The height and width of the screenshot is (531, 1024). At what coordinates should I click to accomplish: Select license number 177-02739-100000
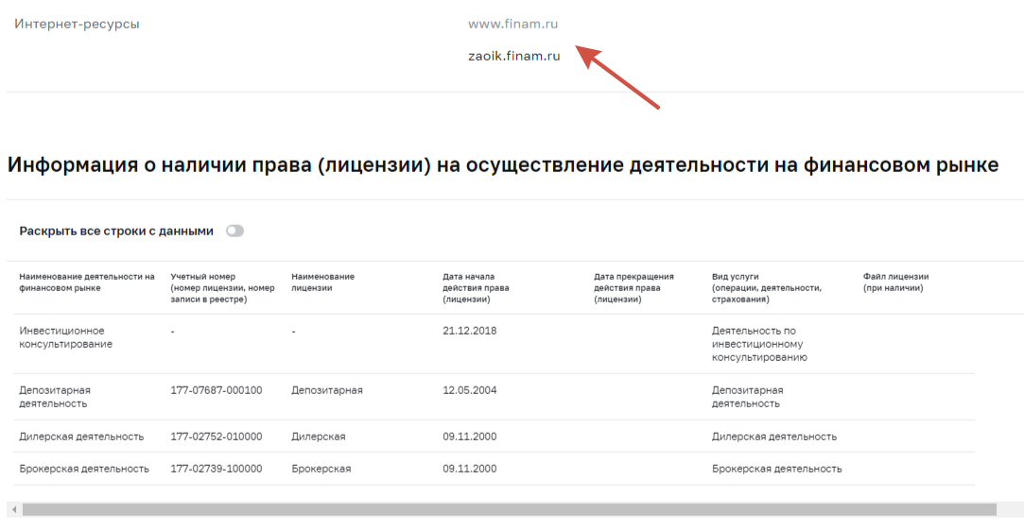[x=217, y=469]
